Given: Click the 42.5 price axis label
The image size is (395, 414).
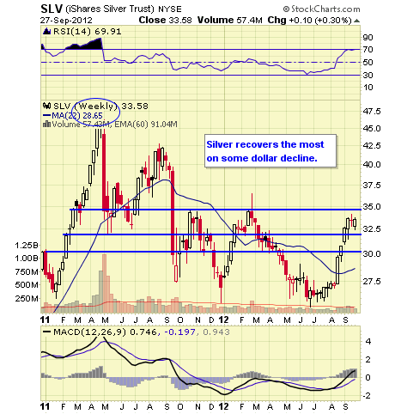Looking at the screenshot, I should tap(372, 146).
